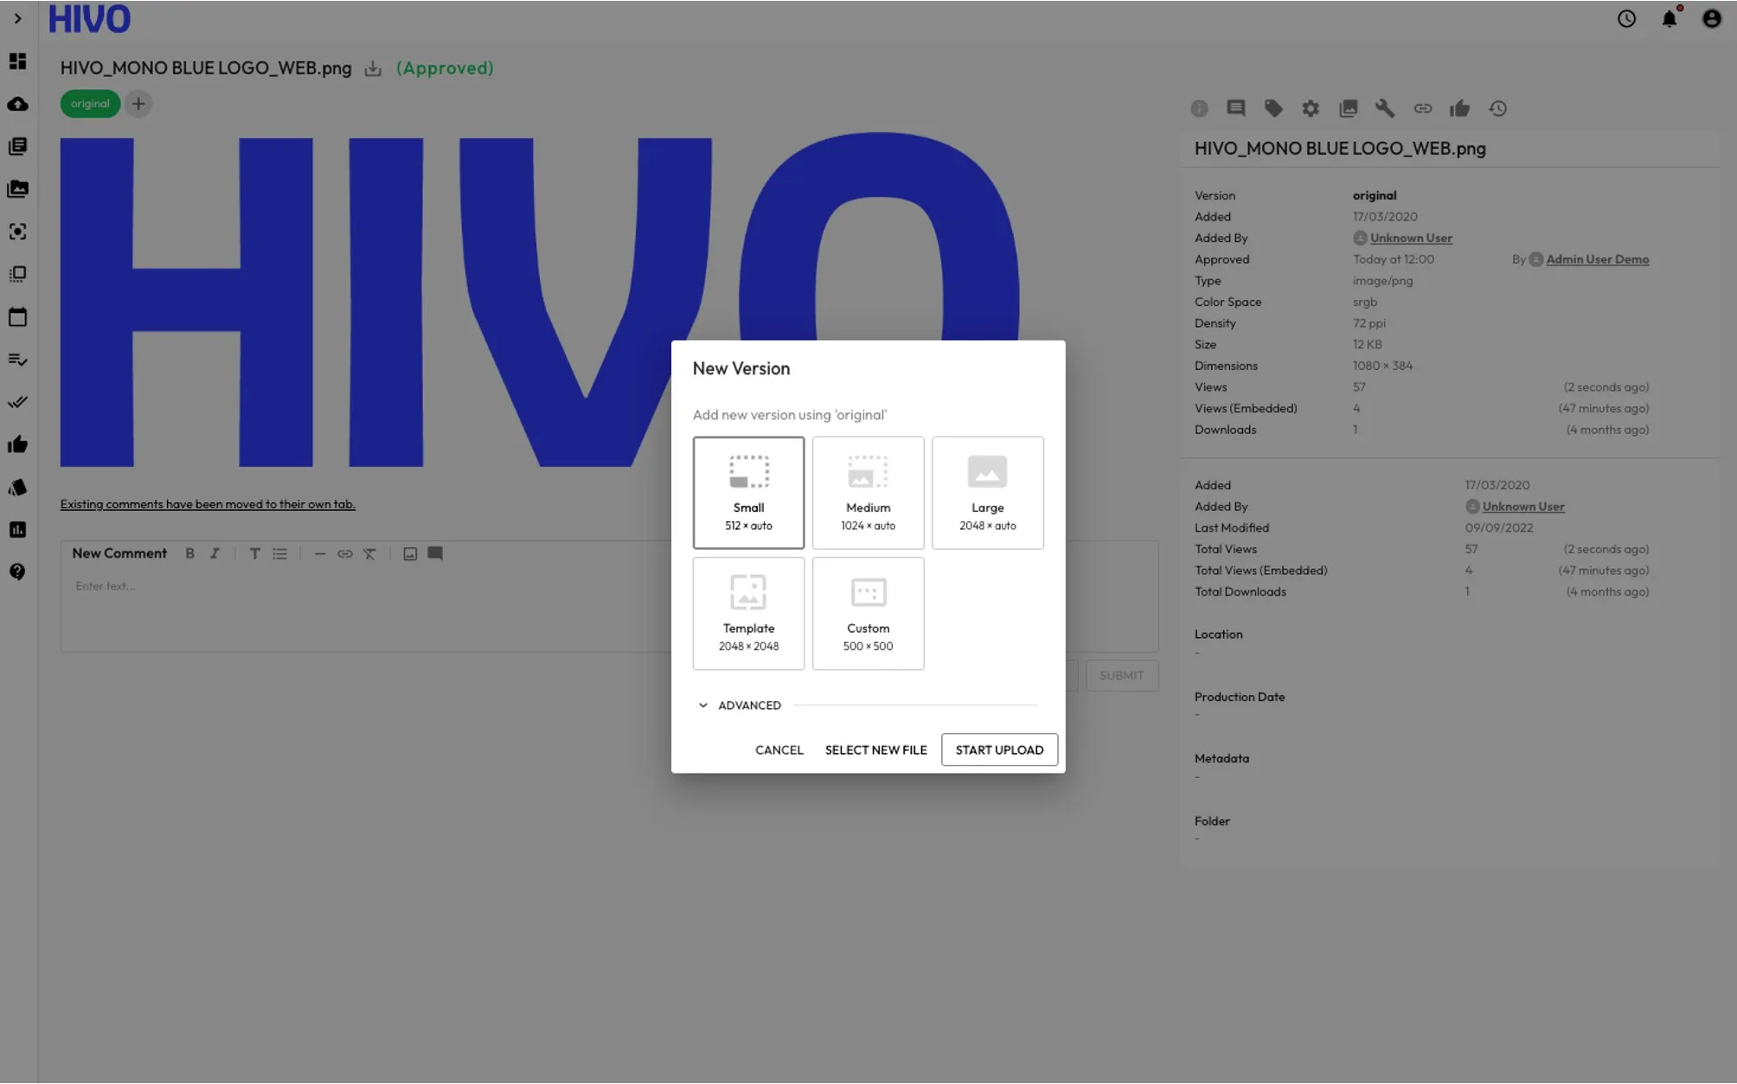Select the Large 2048 × auto version size
Image resolution: width=1737 pixels, height=1084 pixels.
tap(988, 493)
